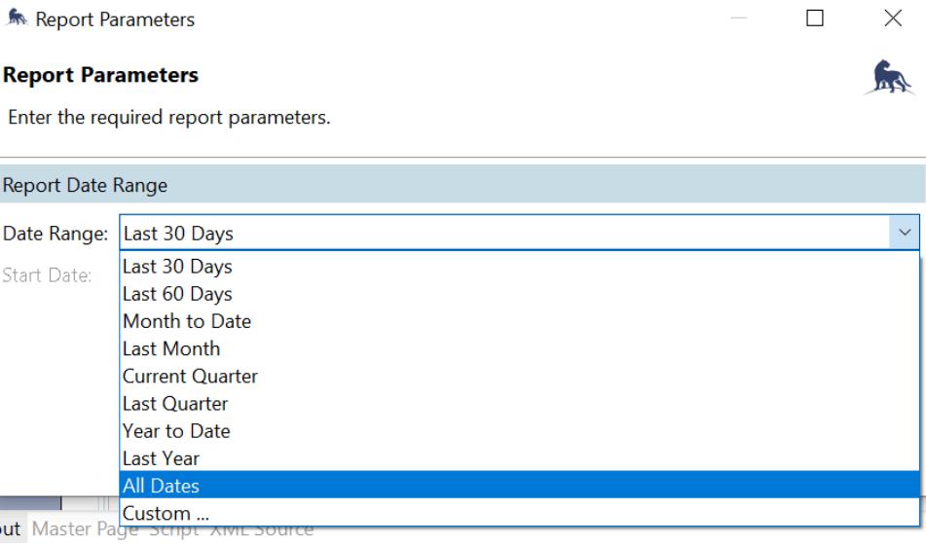Minimize the Report Parameters window

coord(738,18)
